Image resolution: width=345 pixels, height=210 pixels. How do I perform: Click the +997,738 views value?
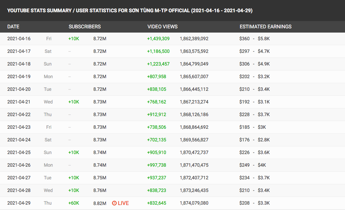(x=157, y=165)
